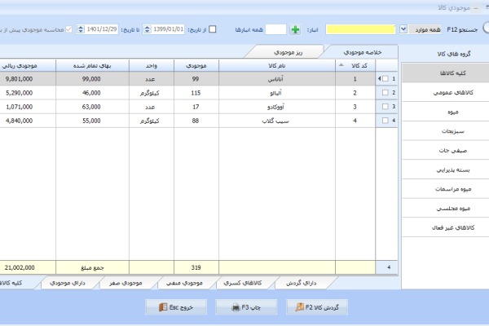Click the 55,000 cost cell
489x326 pixels.
[92, 121]
